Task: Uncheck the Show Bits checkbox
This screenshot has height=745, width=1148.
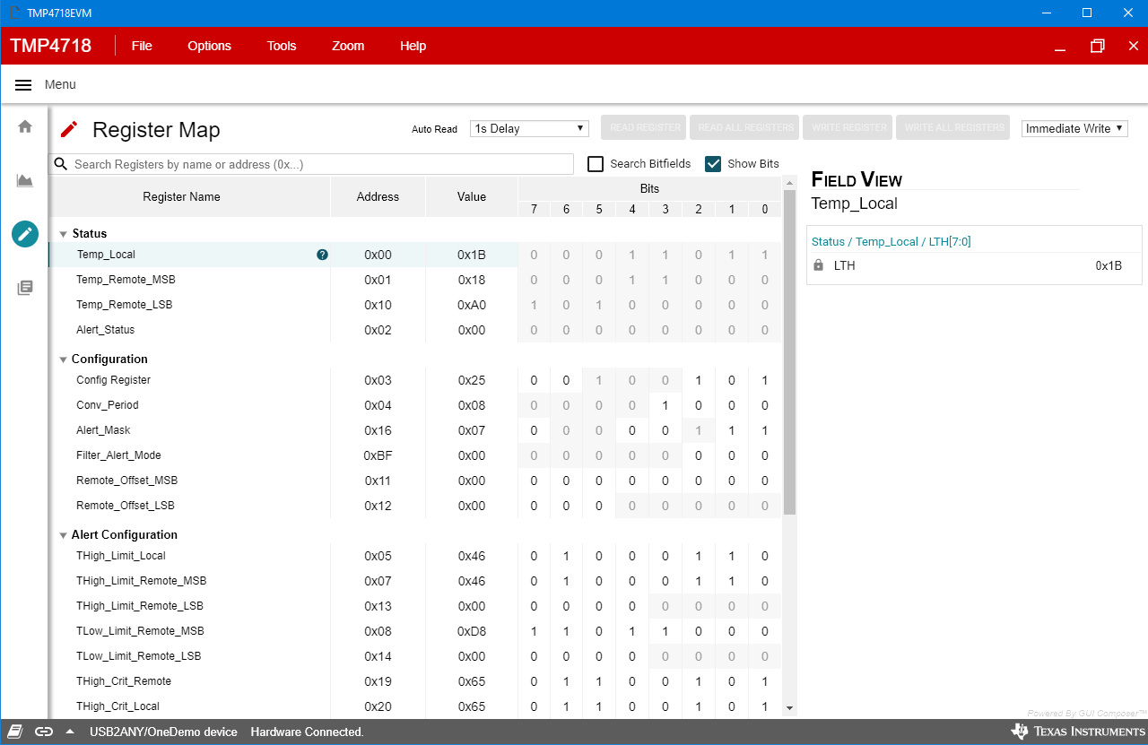Action: click(x=713, y=164)
